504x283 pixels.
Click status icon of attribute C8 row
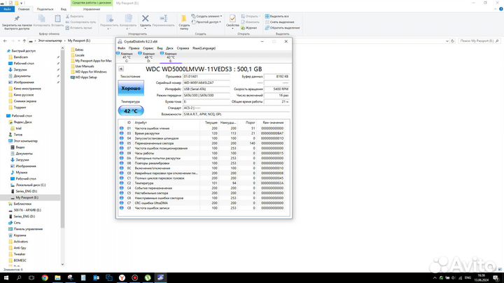(x=122, y=208)
